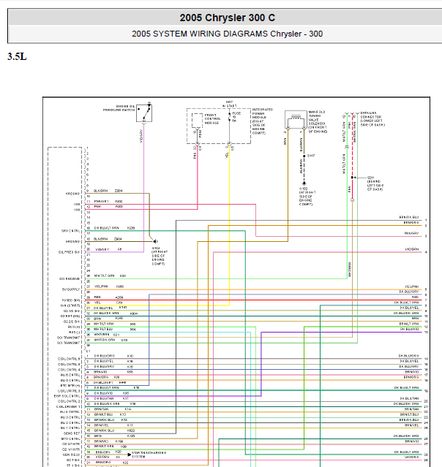Image resolution: width=442 pixels, height=467 pixels.
Task: Click pin 20 wire label 'VIO/GRY'
Action: click(102, 250)
